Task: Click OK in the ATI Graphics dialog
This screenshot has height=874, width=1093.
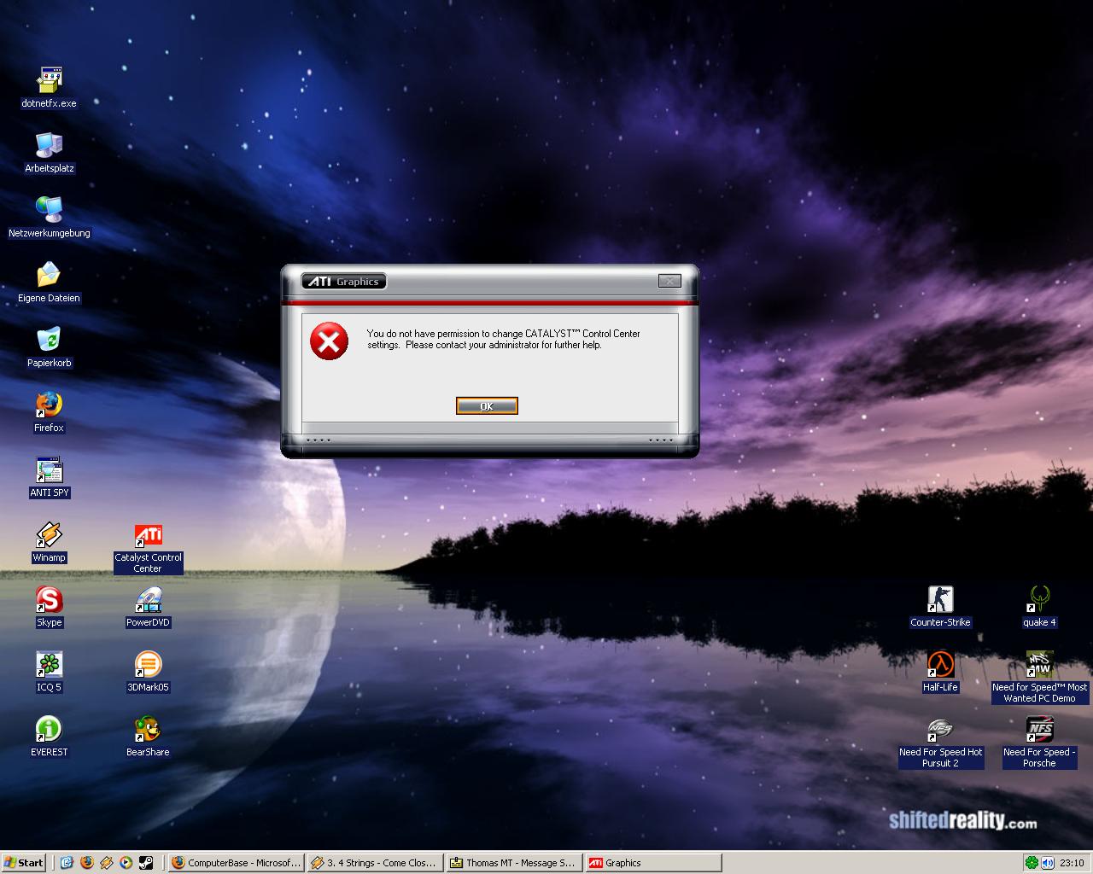Action: [x=487, y=406]
